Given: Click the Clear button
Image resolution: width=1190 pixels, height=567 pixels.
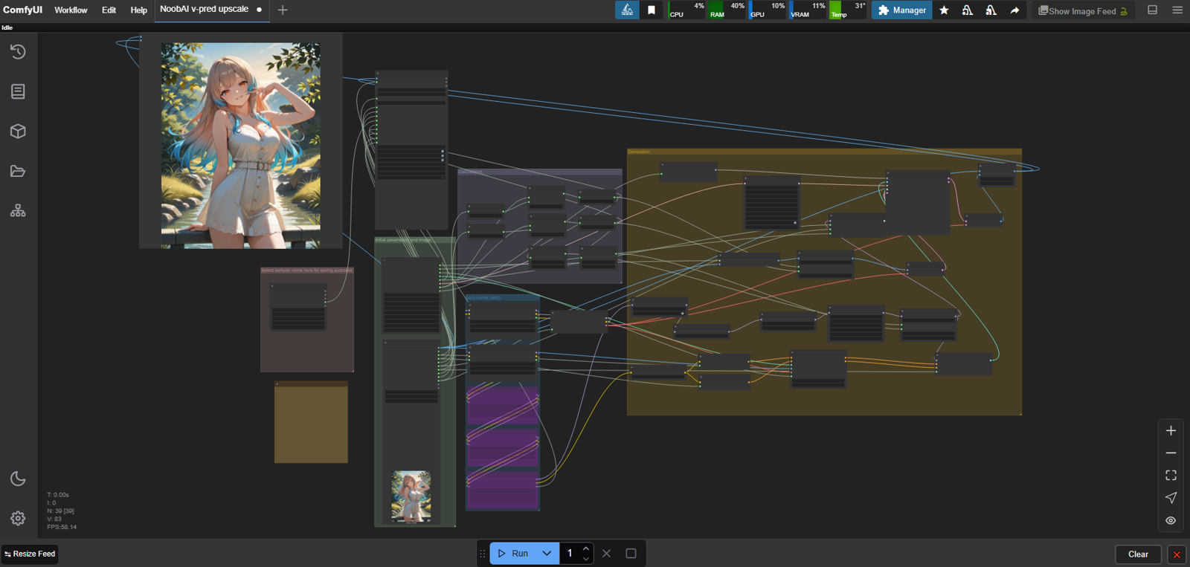Looking at the screenshot, I should point(1138,554).
